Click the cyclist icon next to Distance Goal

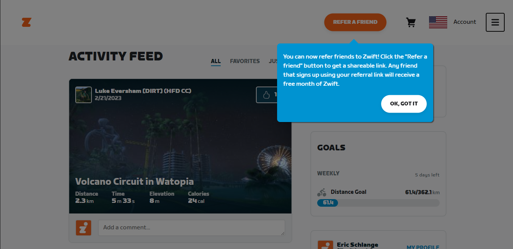[x=322, y=192]
